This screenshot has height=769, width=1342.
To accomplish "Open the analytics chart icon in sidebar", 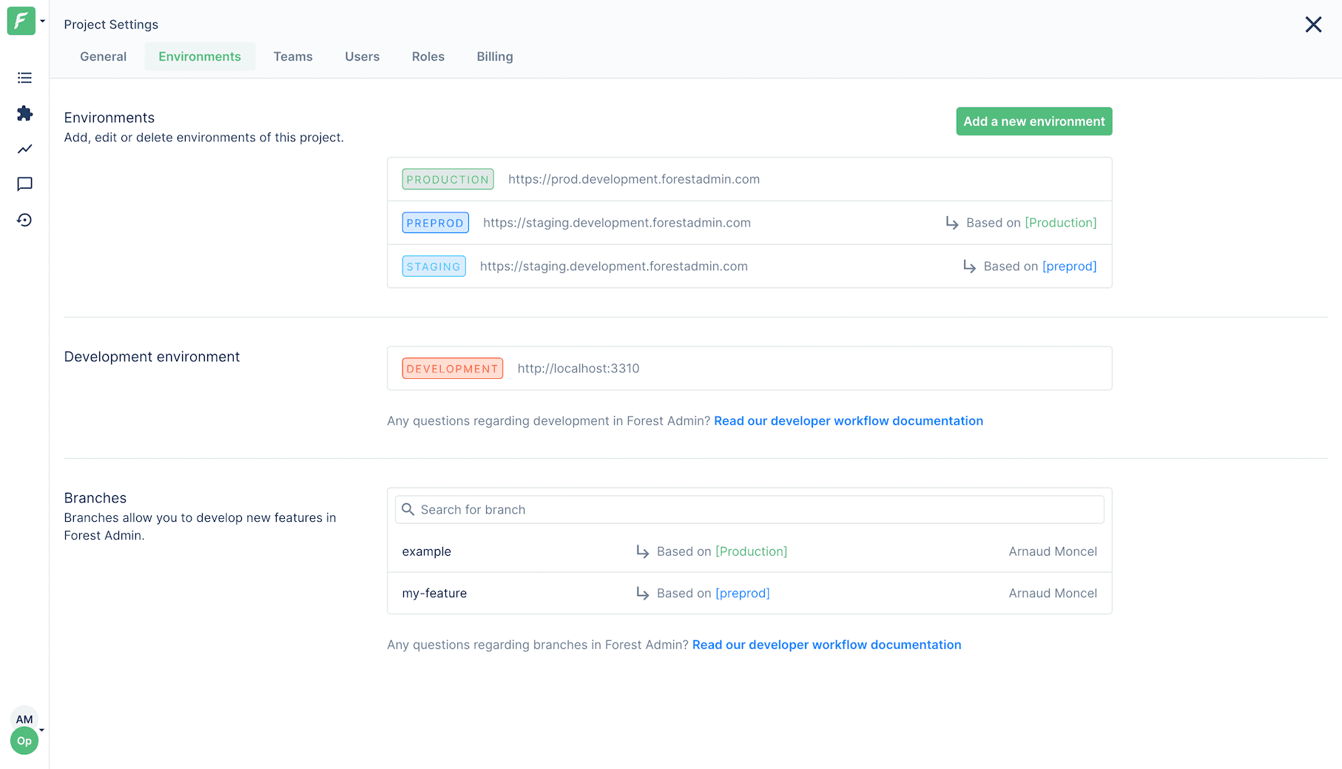I will (24, 149).
